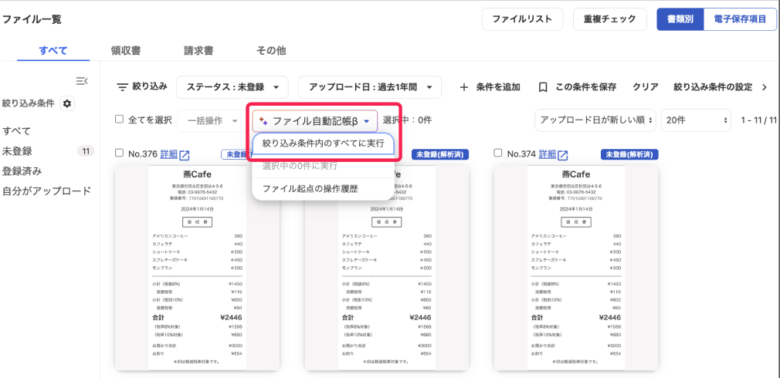This screenshot has width=780, height=378.
Task: Click the 1 - 11 / 11 pagination text
Action: pos(758,120)
